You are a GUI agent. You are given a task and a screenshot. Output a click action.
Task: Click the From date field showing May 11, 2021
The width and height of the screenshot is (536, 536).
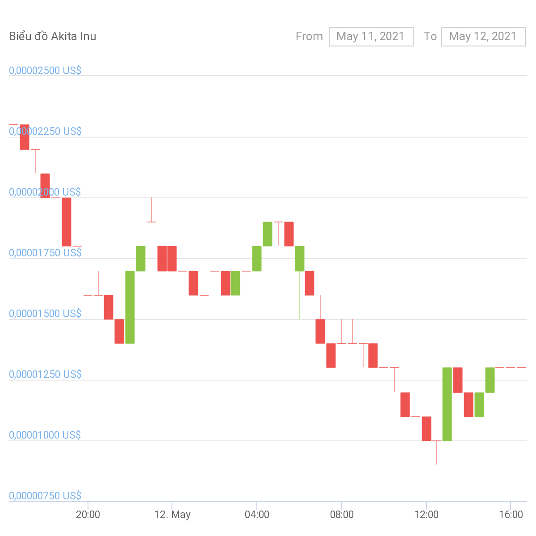[x=371, y=37]
